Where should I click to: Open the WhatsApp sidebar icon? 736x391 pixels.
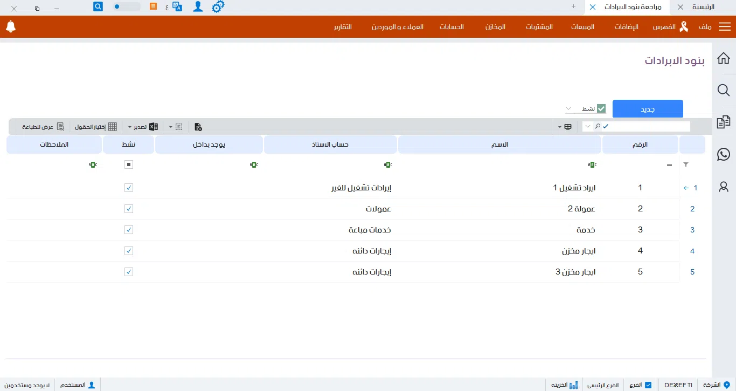click(724, 154)
